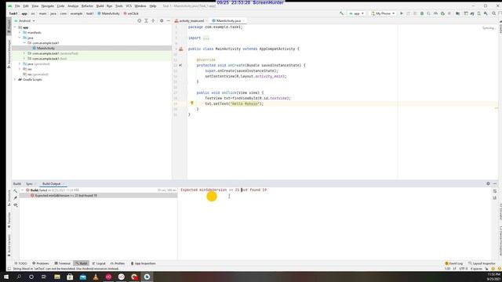This screenshot has height=282, width=502.
Task: Open the TODO tool window
Action: 21,263
